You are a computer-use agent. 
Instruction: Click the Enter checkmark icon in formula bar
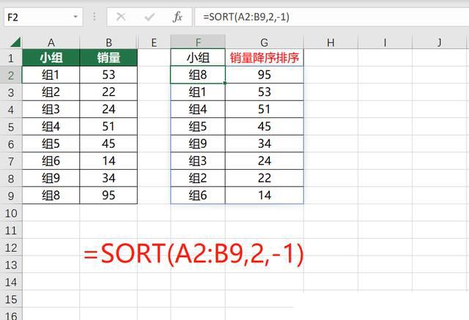[149, 17]
